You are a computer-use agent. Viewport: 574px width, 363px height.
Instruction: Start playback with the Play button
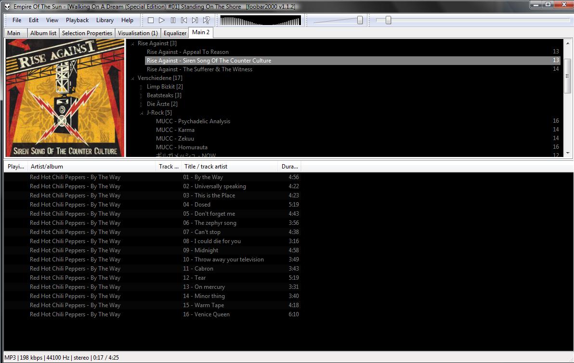pos(161,20)
